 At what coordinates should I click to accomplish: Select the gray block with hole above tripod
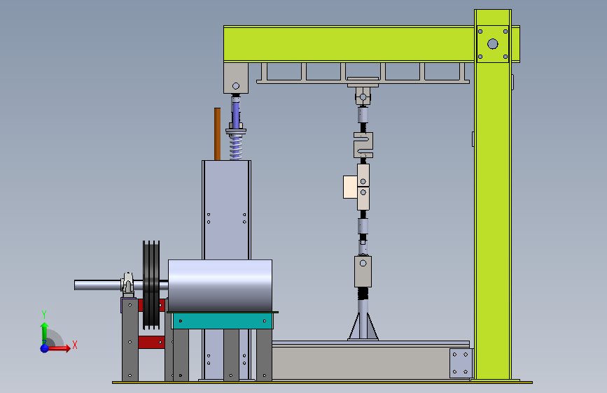pos(363,271)
